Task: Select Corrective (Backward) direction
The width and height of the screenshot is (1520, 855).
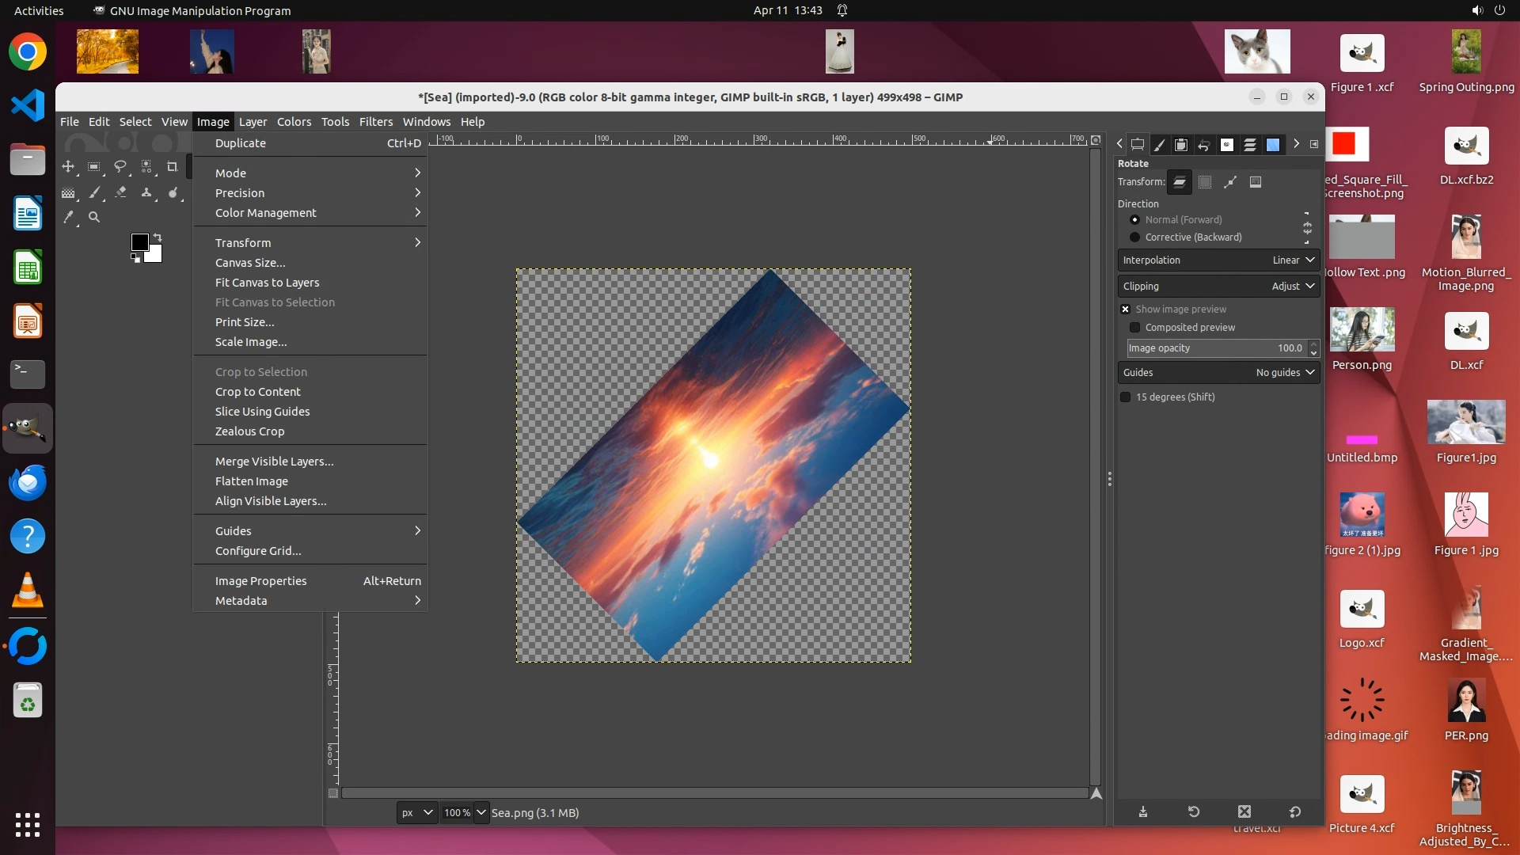Action: tap(1135, 237)
